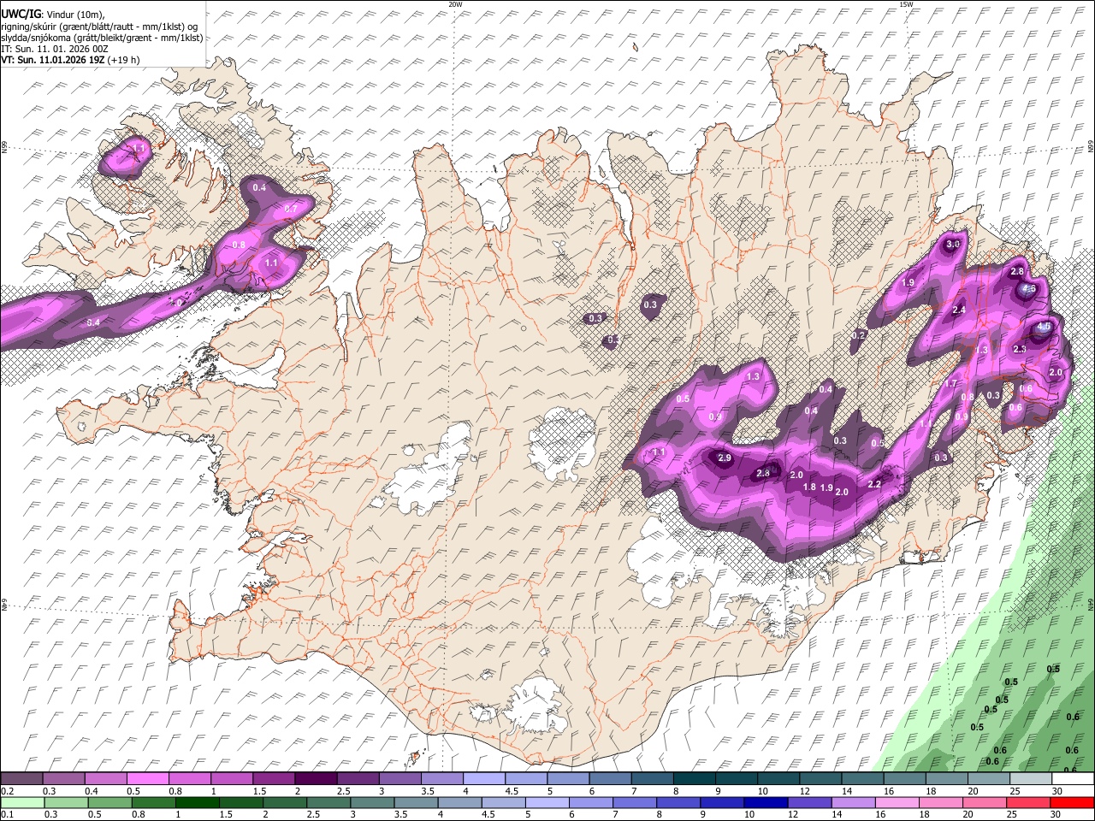Select the bright pink snow swatch between 0.5 and 0.8
Image resolution: width=1095 pixels, height=821 pixels.
click(147, 779)
